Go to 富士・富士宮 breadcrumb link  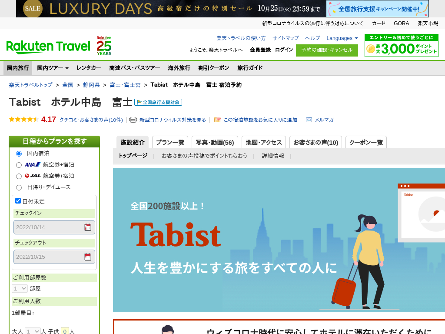(x=125, y=85)
